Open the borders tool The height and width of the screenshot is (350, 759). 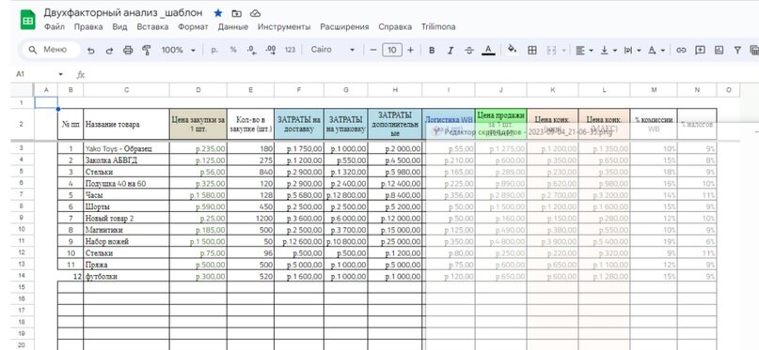tap(532, 51)
